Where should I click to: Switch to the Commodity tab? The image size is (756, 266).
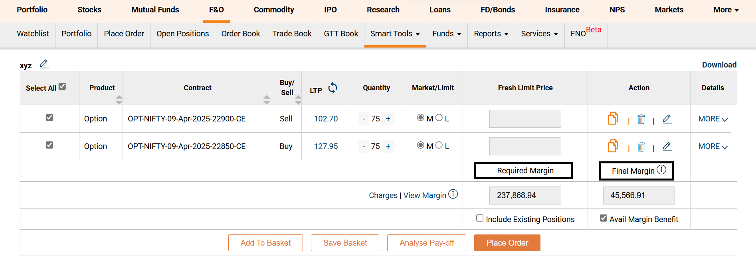[x=274, y=10]
